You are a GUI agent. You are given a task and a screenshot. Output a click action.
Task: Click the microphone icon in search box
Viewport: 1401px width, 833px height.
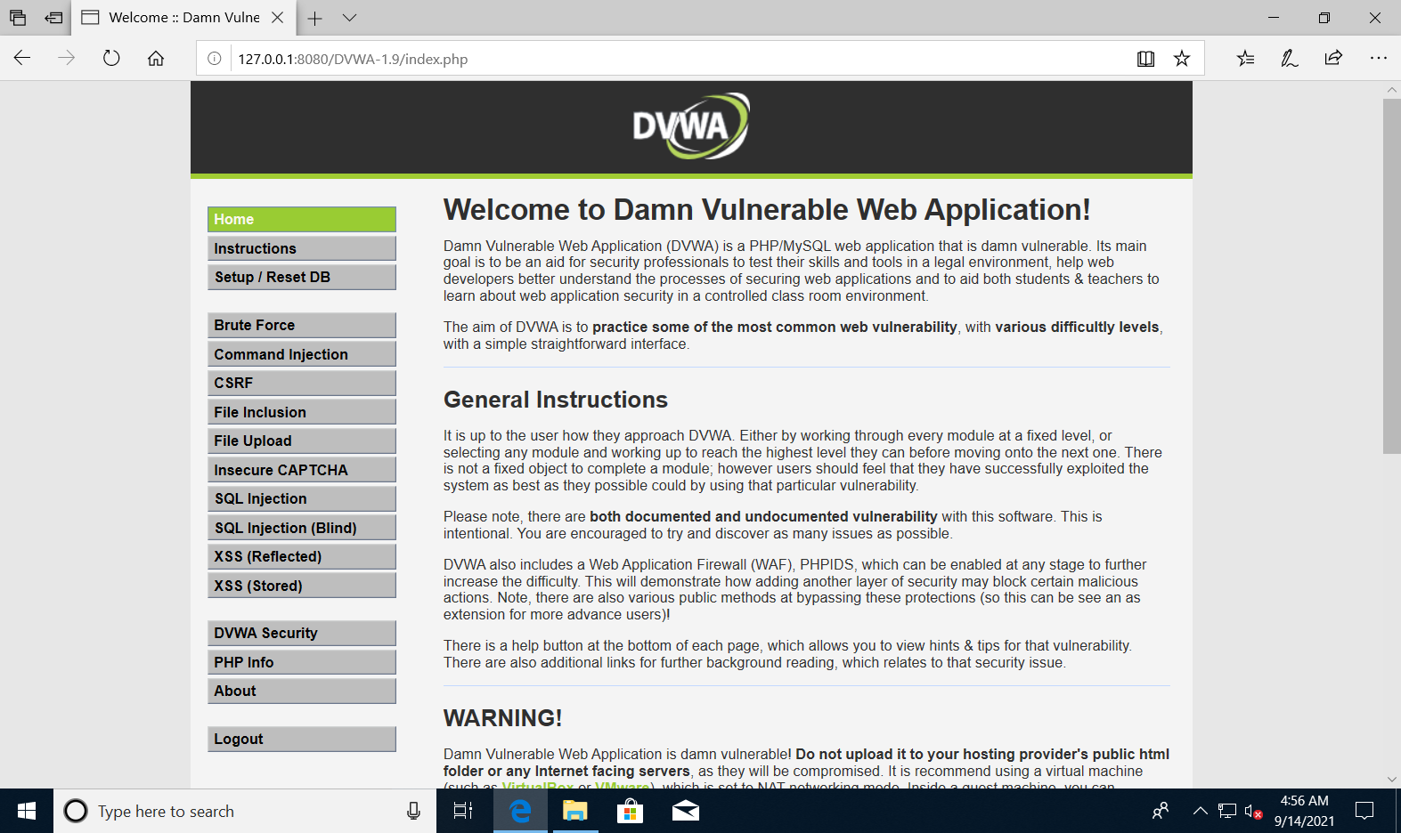[x=413, y=811]
